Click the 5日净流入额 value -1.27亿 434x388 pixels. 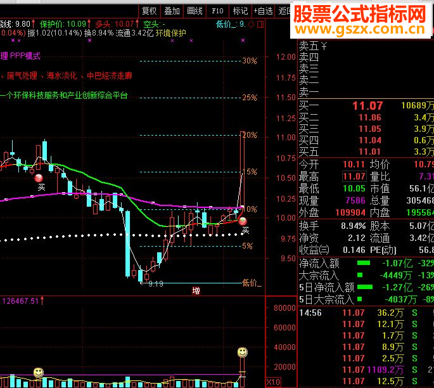coord(397,287)
